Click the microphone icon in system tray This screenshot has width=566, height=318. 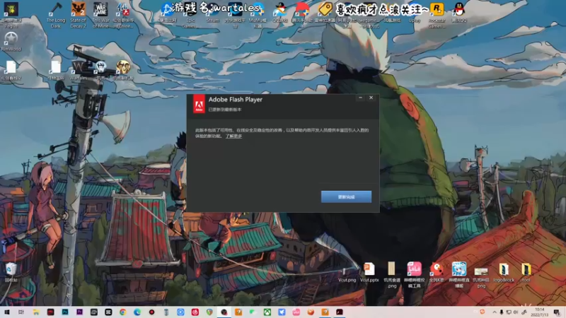point(502,312)
